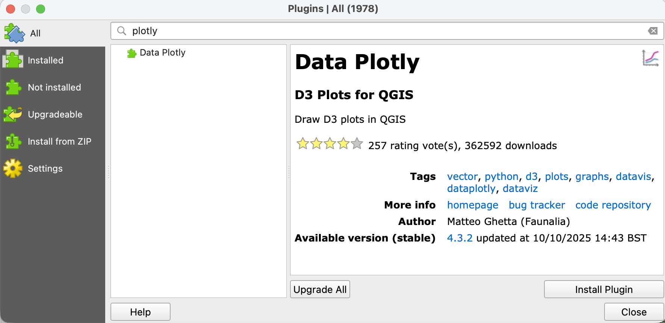The image size is (665, 323).
Task: Switch to the Not installed tab
Action: click(54, 87)
